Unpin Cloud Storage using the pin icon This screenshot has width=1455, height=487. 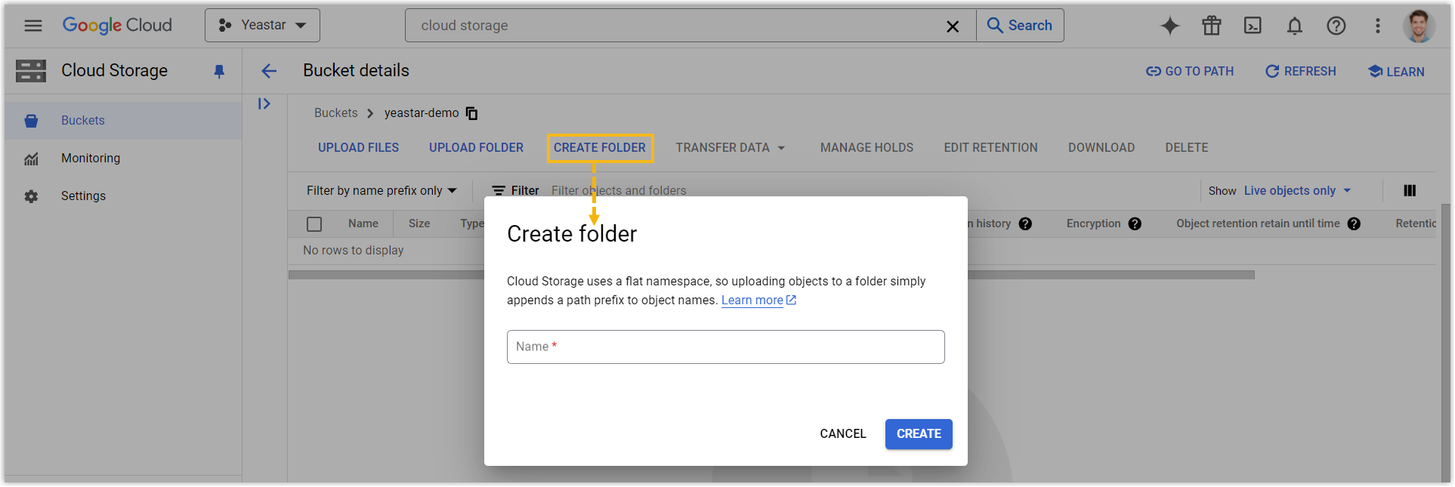219,72
